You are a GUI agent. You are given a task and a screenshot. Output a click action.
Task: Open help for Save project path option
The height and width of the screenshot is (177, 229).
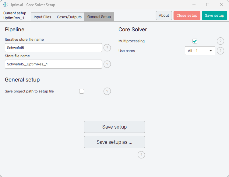(107, 91)
